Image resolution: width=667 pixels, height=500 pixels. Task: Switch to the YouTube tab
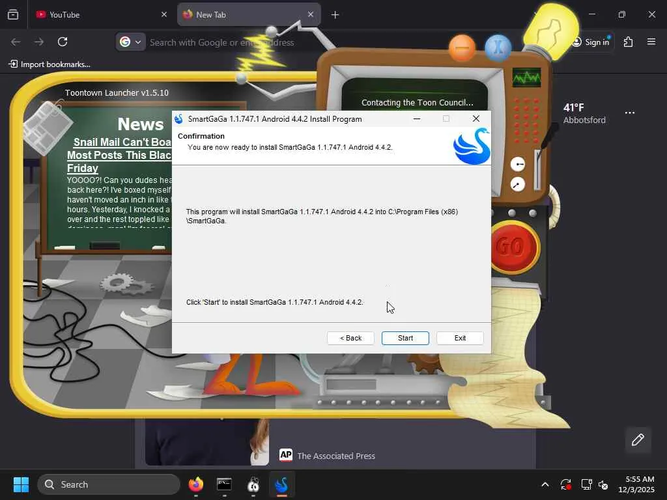point(101,15)
